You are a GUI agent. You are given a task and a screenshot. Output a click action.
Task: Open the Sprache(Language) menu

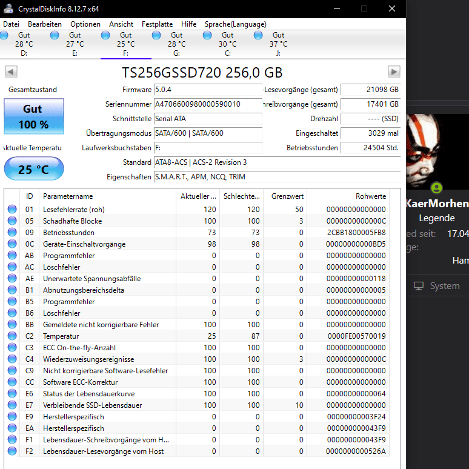(x=235, y=24)
